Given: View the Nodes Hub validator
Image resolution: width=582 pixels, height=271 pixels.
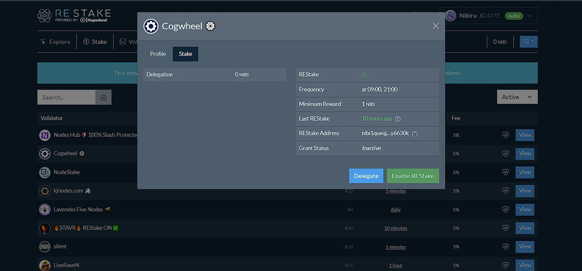Looking at the screenshot, I should coord(525,135).
